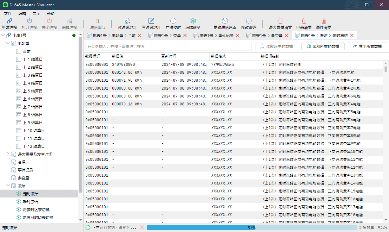The width and height of the screenshot is (389, 232).
Task: Collapse the 电表1号 tree node
Action: 3,35
